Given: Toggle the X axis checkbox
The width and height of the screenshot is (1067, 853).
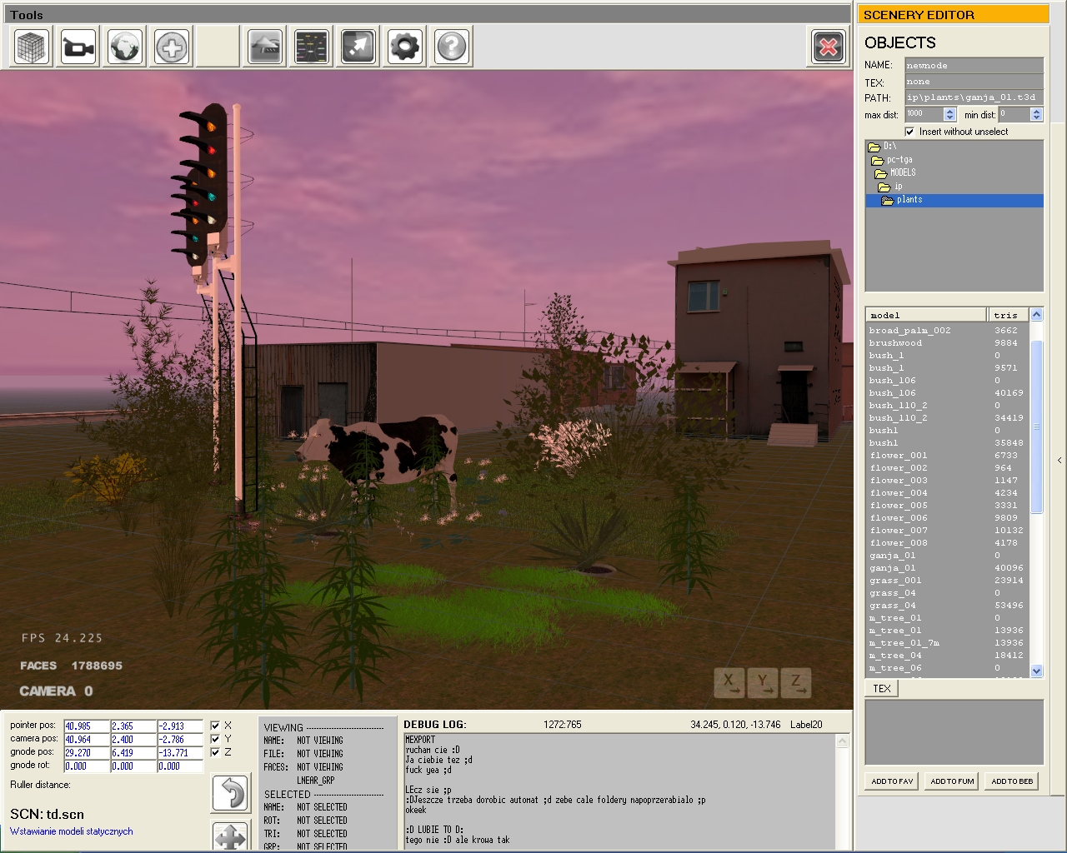Looking at the screenshot, I should click(x=216, y=726).
